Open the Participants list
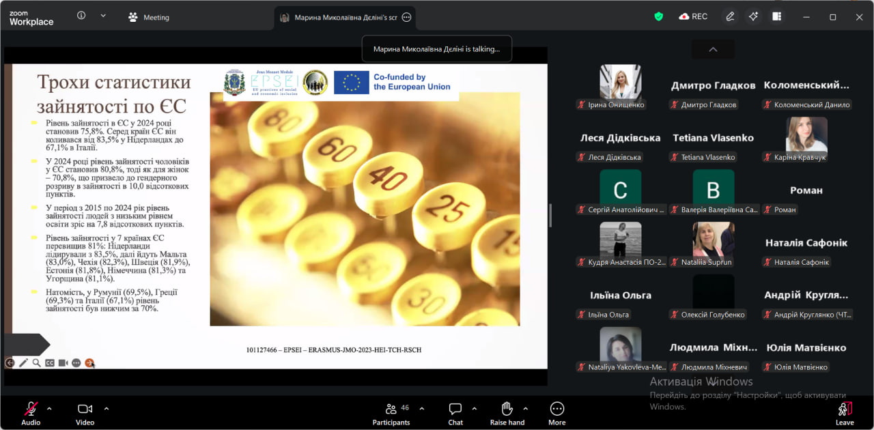Viewport: 874px width, 430px height. click(x=391, y=413)
